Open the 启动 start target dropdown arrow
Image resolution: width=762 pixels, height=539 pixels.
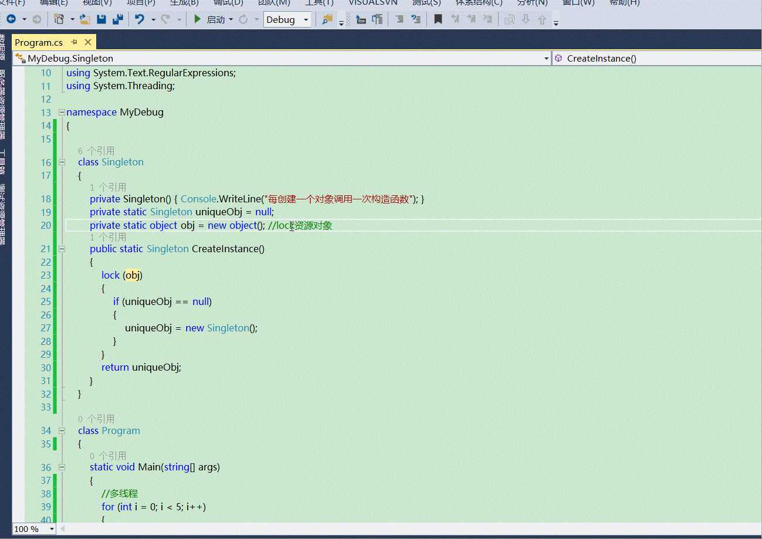tap(231, 19)
